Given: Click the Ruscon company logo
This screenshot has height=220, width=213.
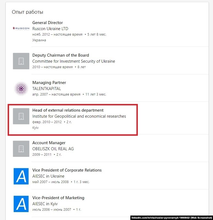Looking at the screenshot, I should [x=21, y=28].
